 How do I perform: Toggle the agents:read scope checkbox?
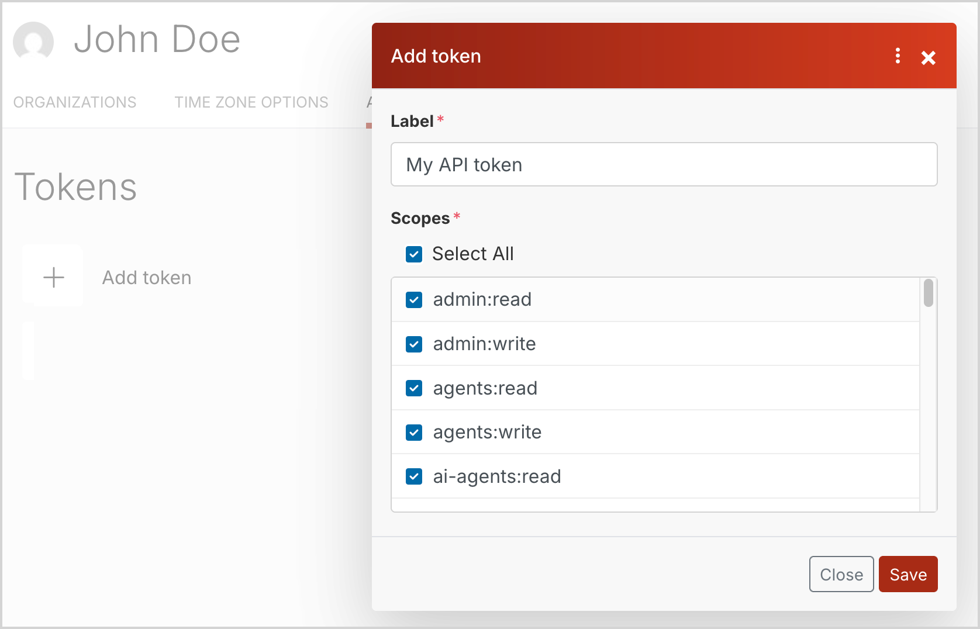414,388
